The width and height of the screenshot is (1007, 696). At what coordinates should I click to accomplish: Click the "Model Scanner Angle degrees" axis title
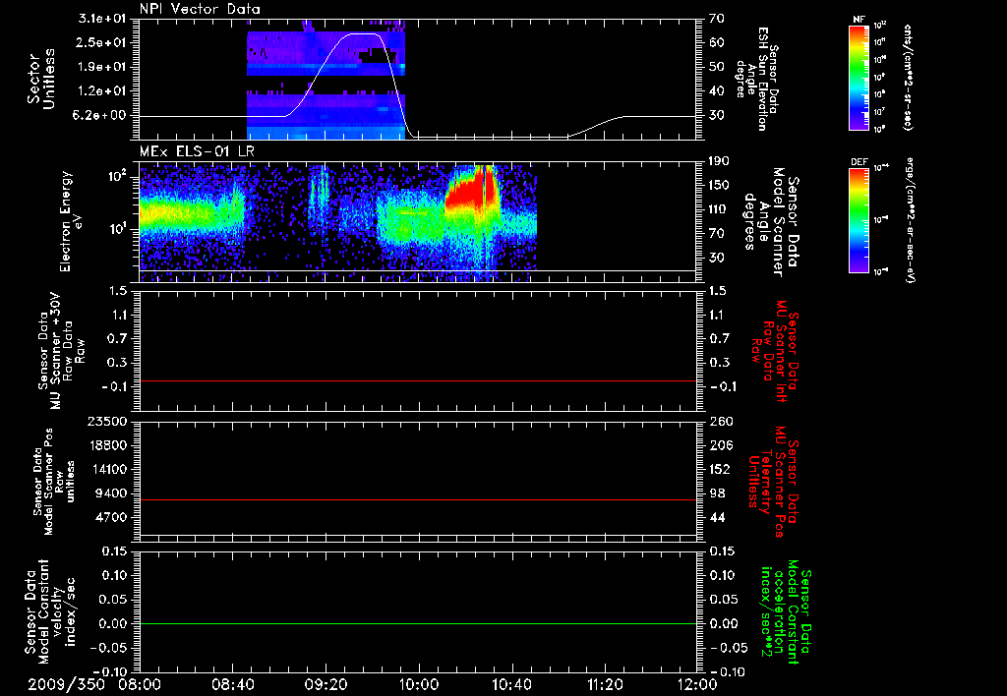(x=771, y=221)
